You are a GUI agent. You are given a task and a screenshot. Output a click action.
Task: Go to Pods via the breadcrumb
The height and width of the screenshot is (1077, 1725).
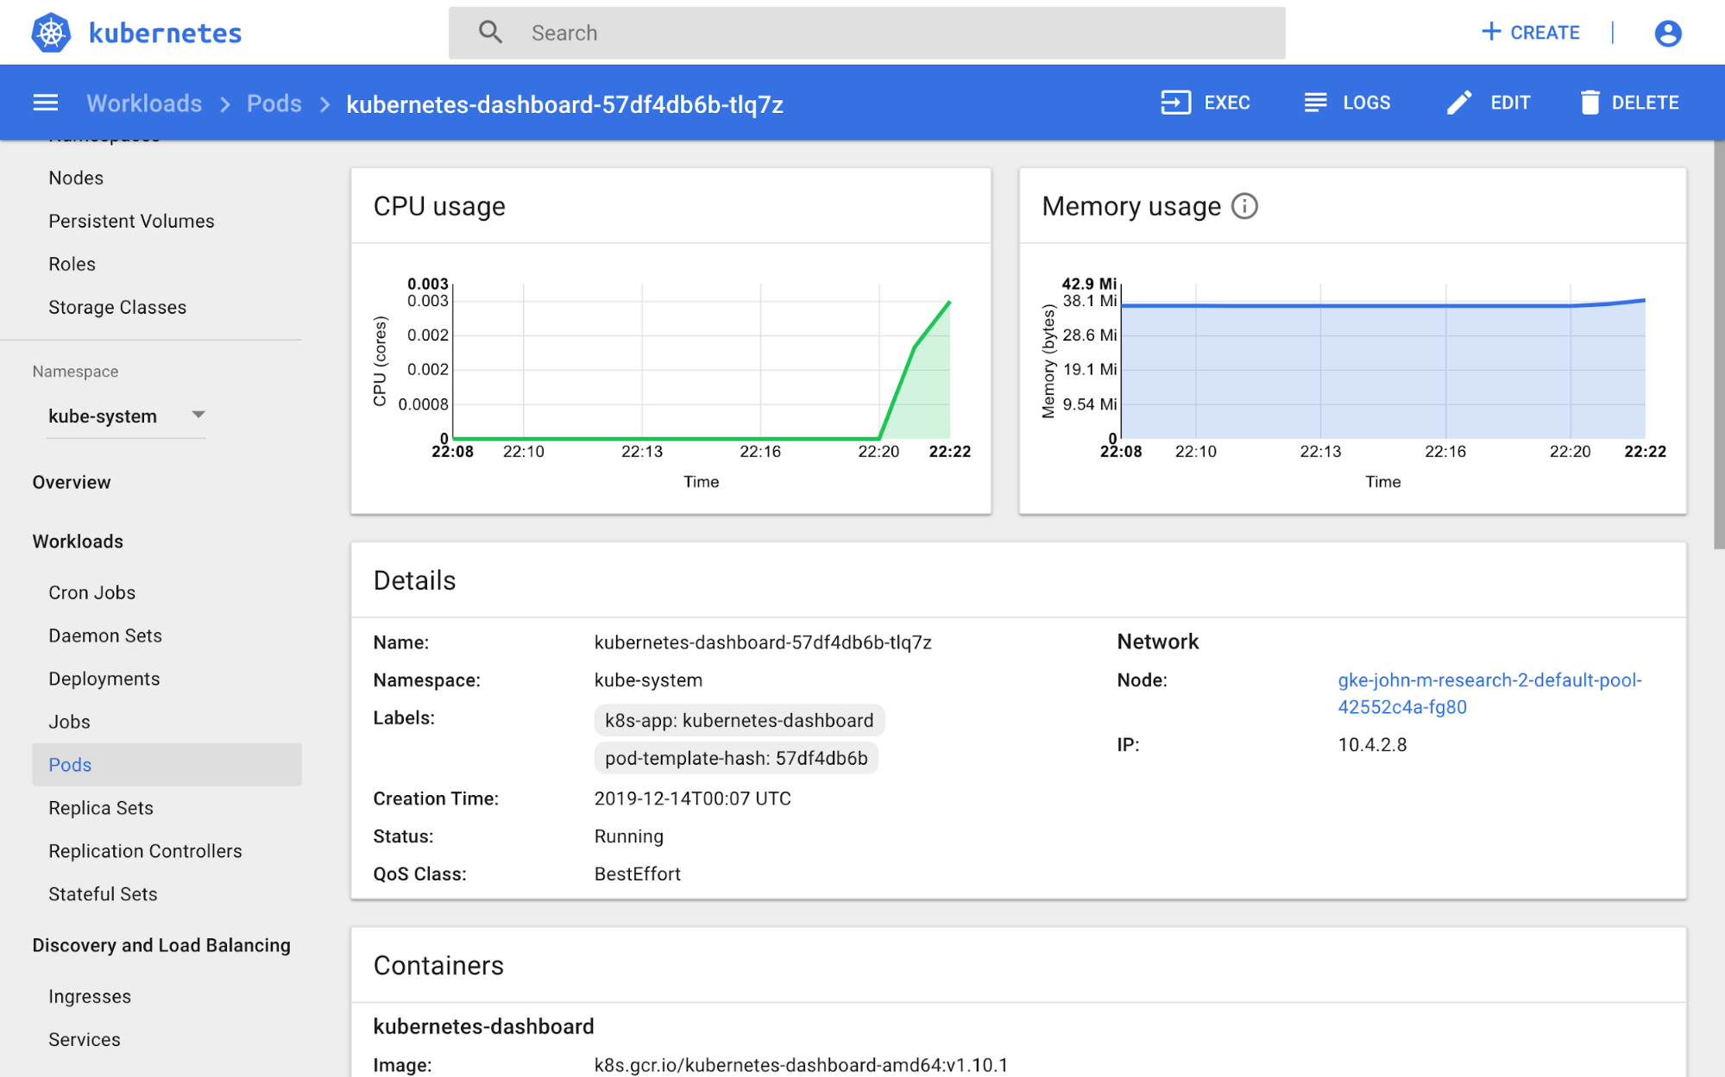[x=274, y=103]
